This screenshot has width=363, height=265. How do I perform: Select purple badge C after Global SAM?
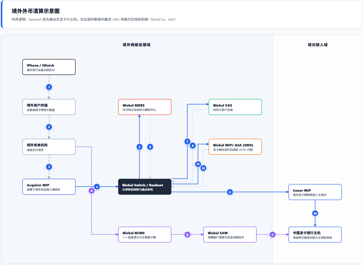pyautogui.click(x=273, y=234)
